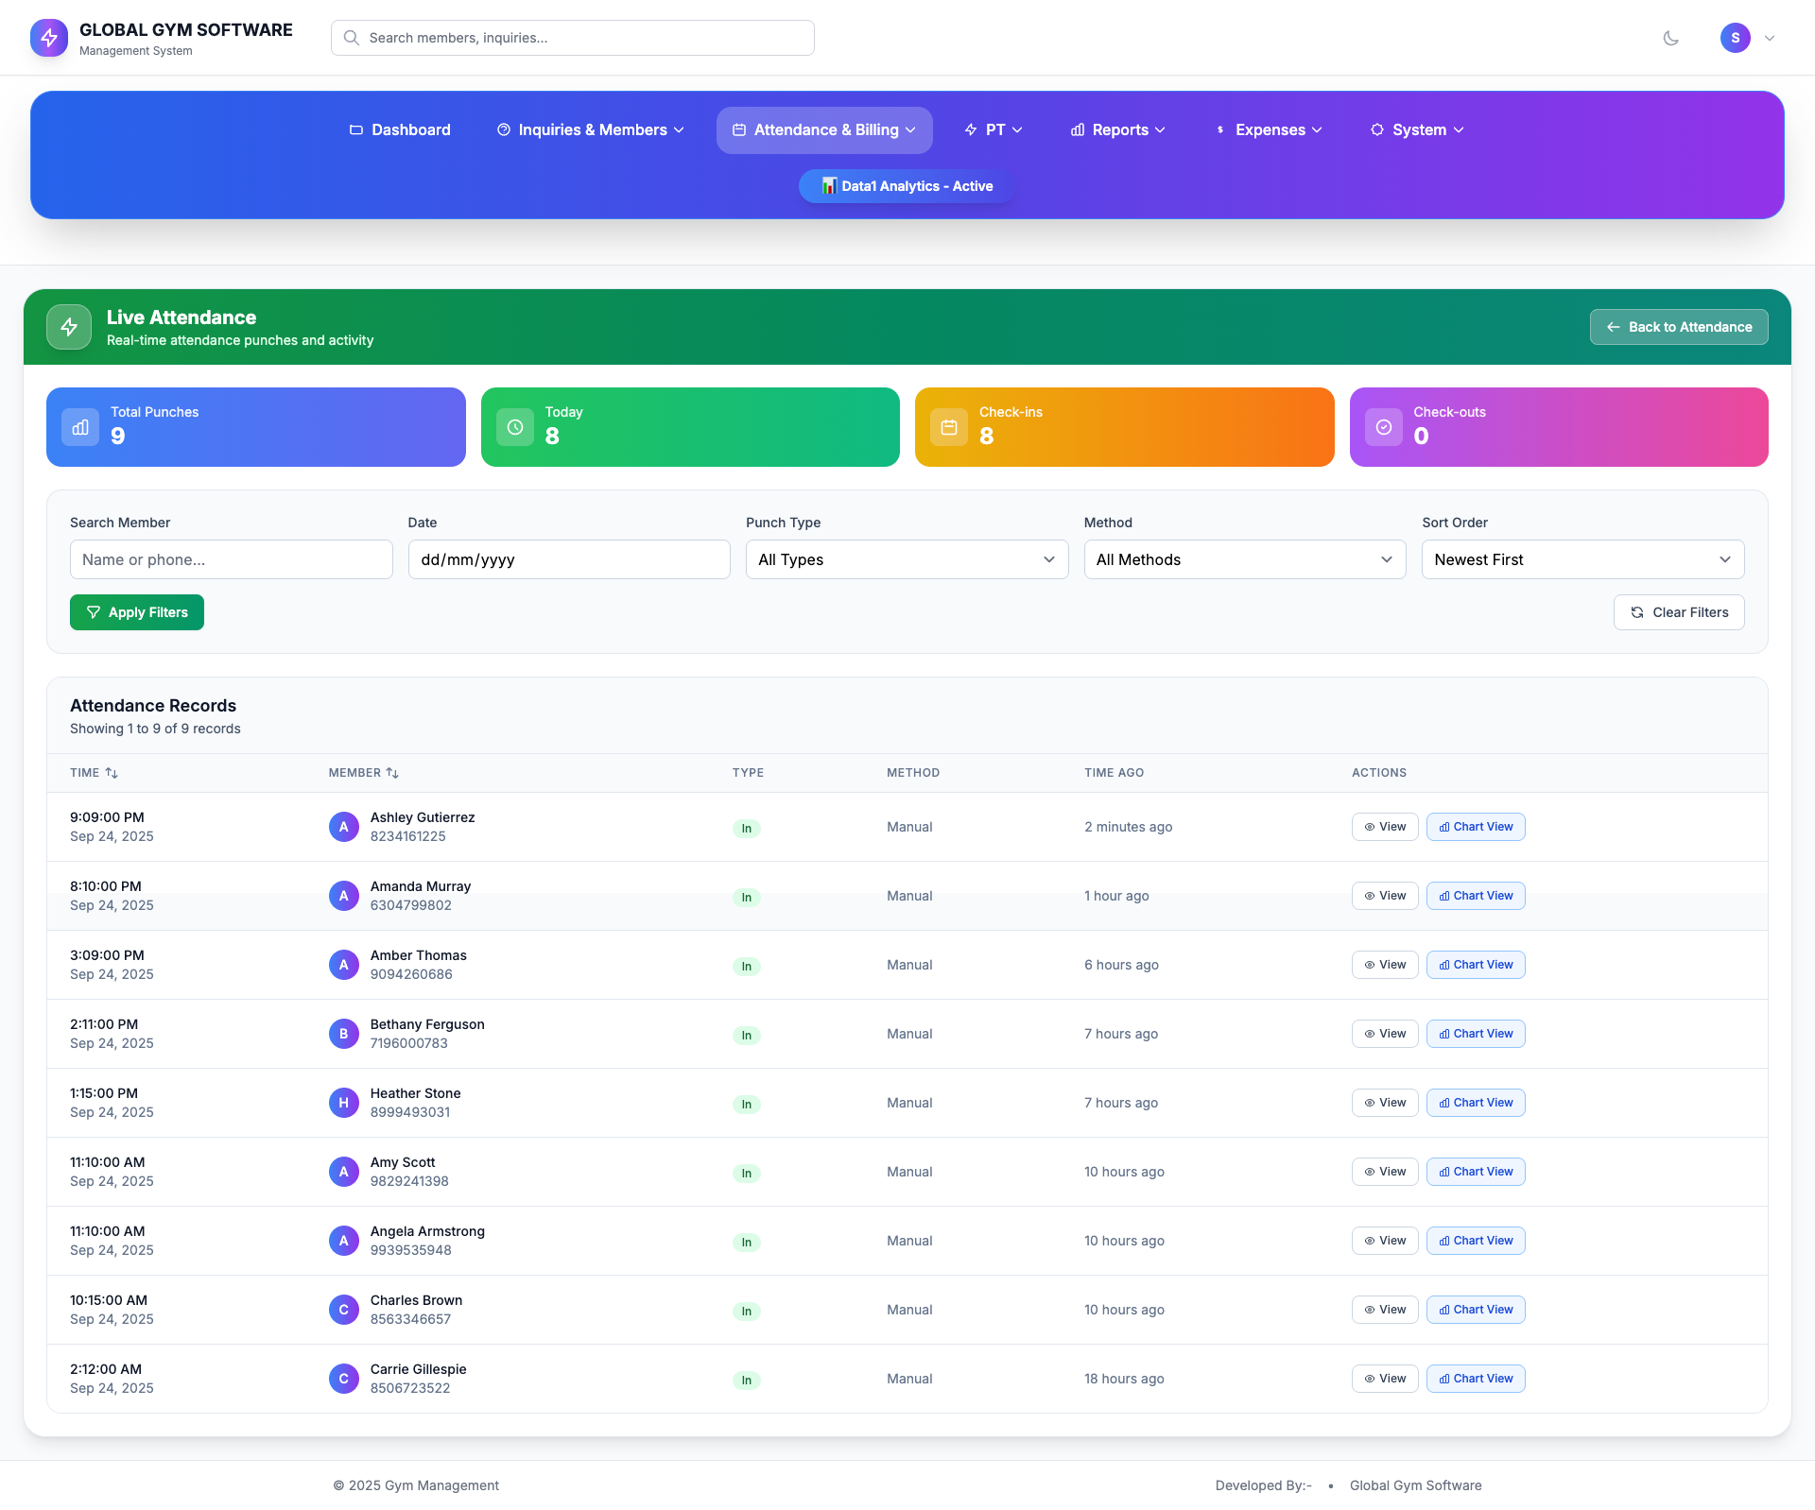1815x1510 pixels.
Task: Sort records by the Time column
Action: pos(94,773)
